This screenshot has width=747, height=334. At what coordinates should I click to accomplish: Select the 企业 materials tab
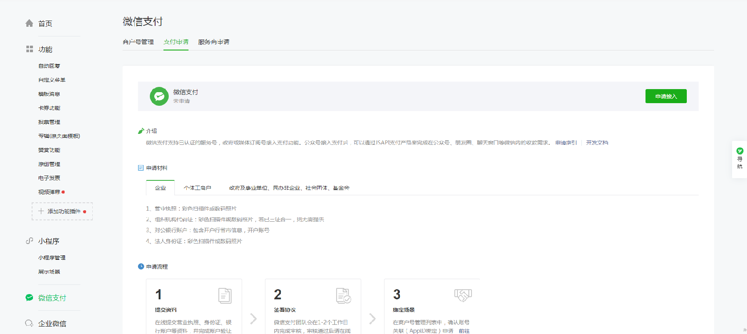[160, 188]
